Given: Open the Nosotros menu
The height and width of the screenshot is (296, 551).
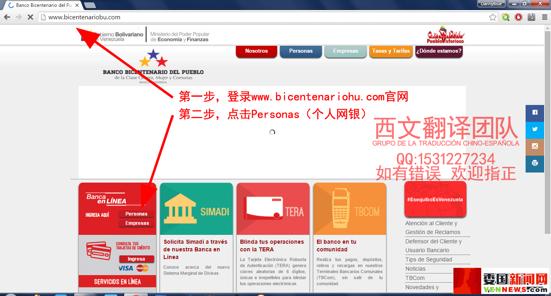Looking at the screenshot, I should coord(257,51).
